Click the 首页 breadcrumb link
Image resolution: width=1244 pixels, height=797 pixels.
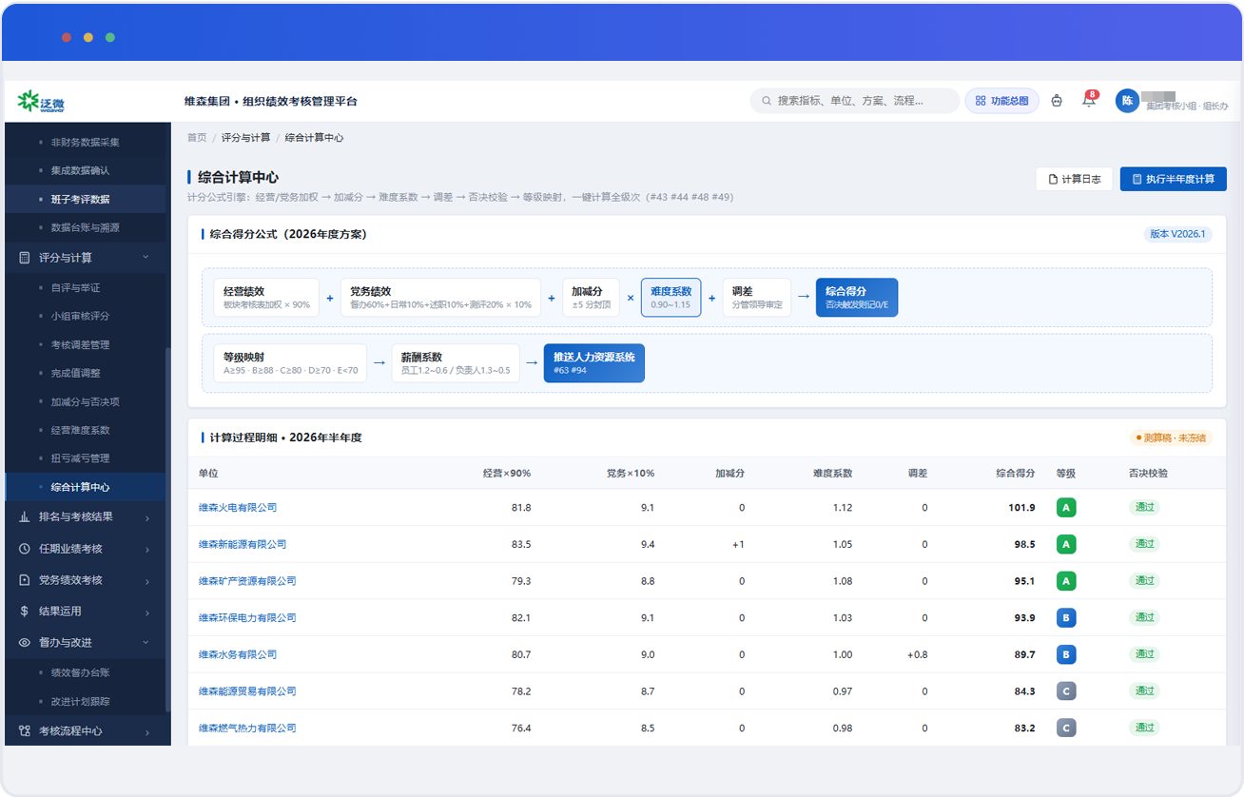197,138
